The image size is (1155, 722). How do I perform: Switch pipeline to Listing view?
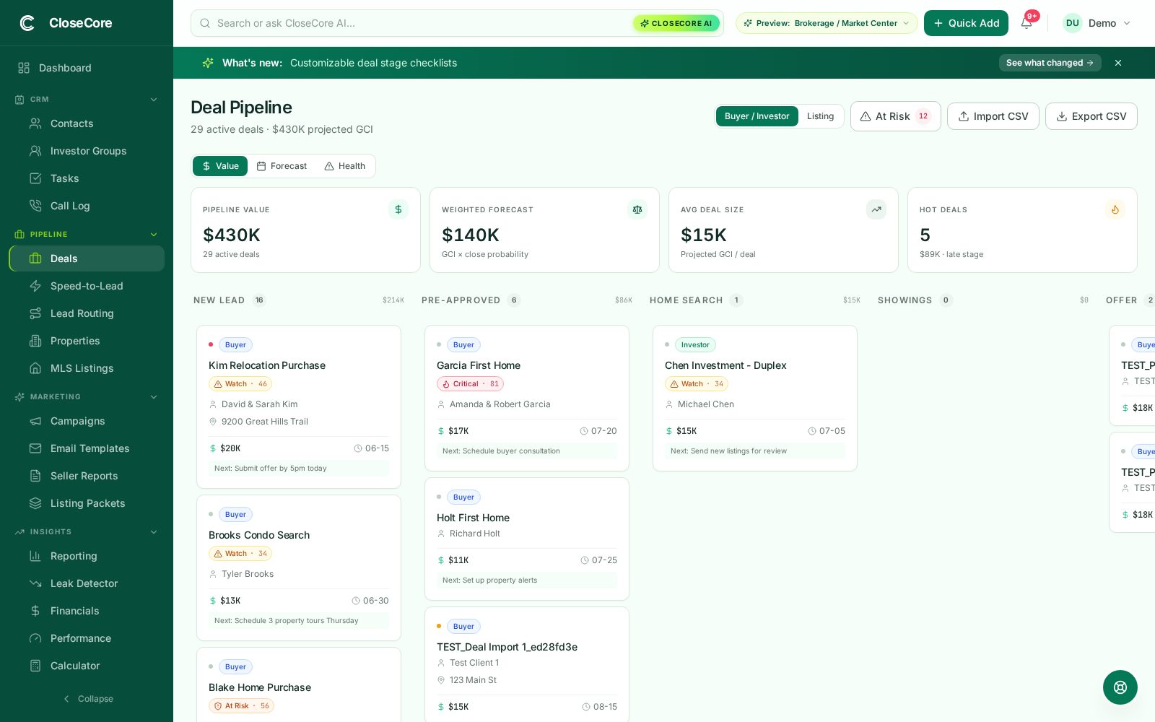click(820, 116)
